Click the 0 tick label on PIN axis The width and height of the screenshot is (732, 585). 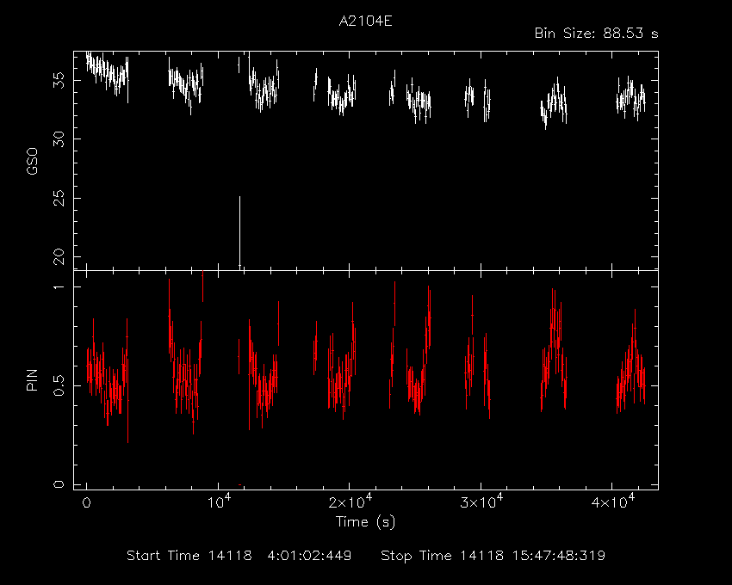click(59, 484)
